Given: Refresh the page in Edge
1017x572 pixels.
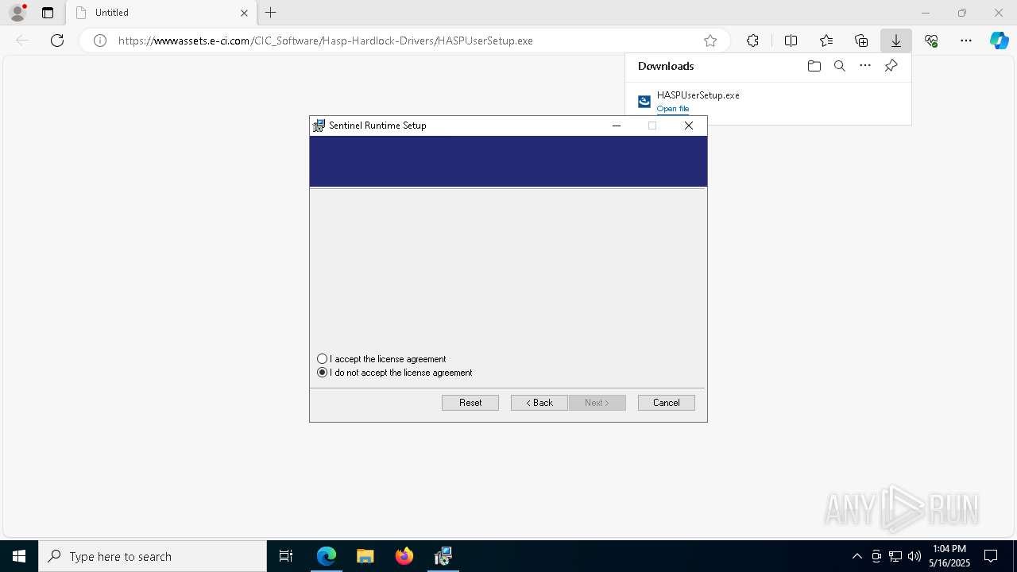Looking at the screenshot, I should coord(57,41).
